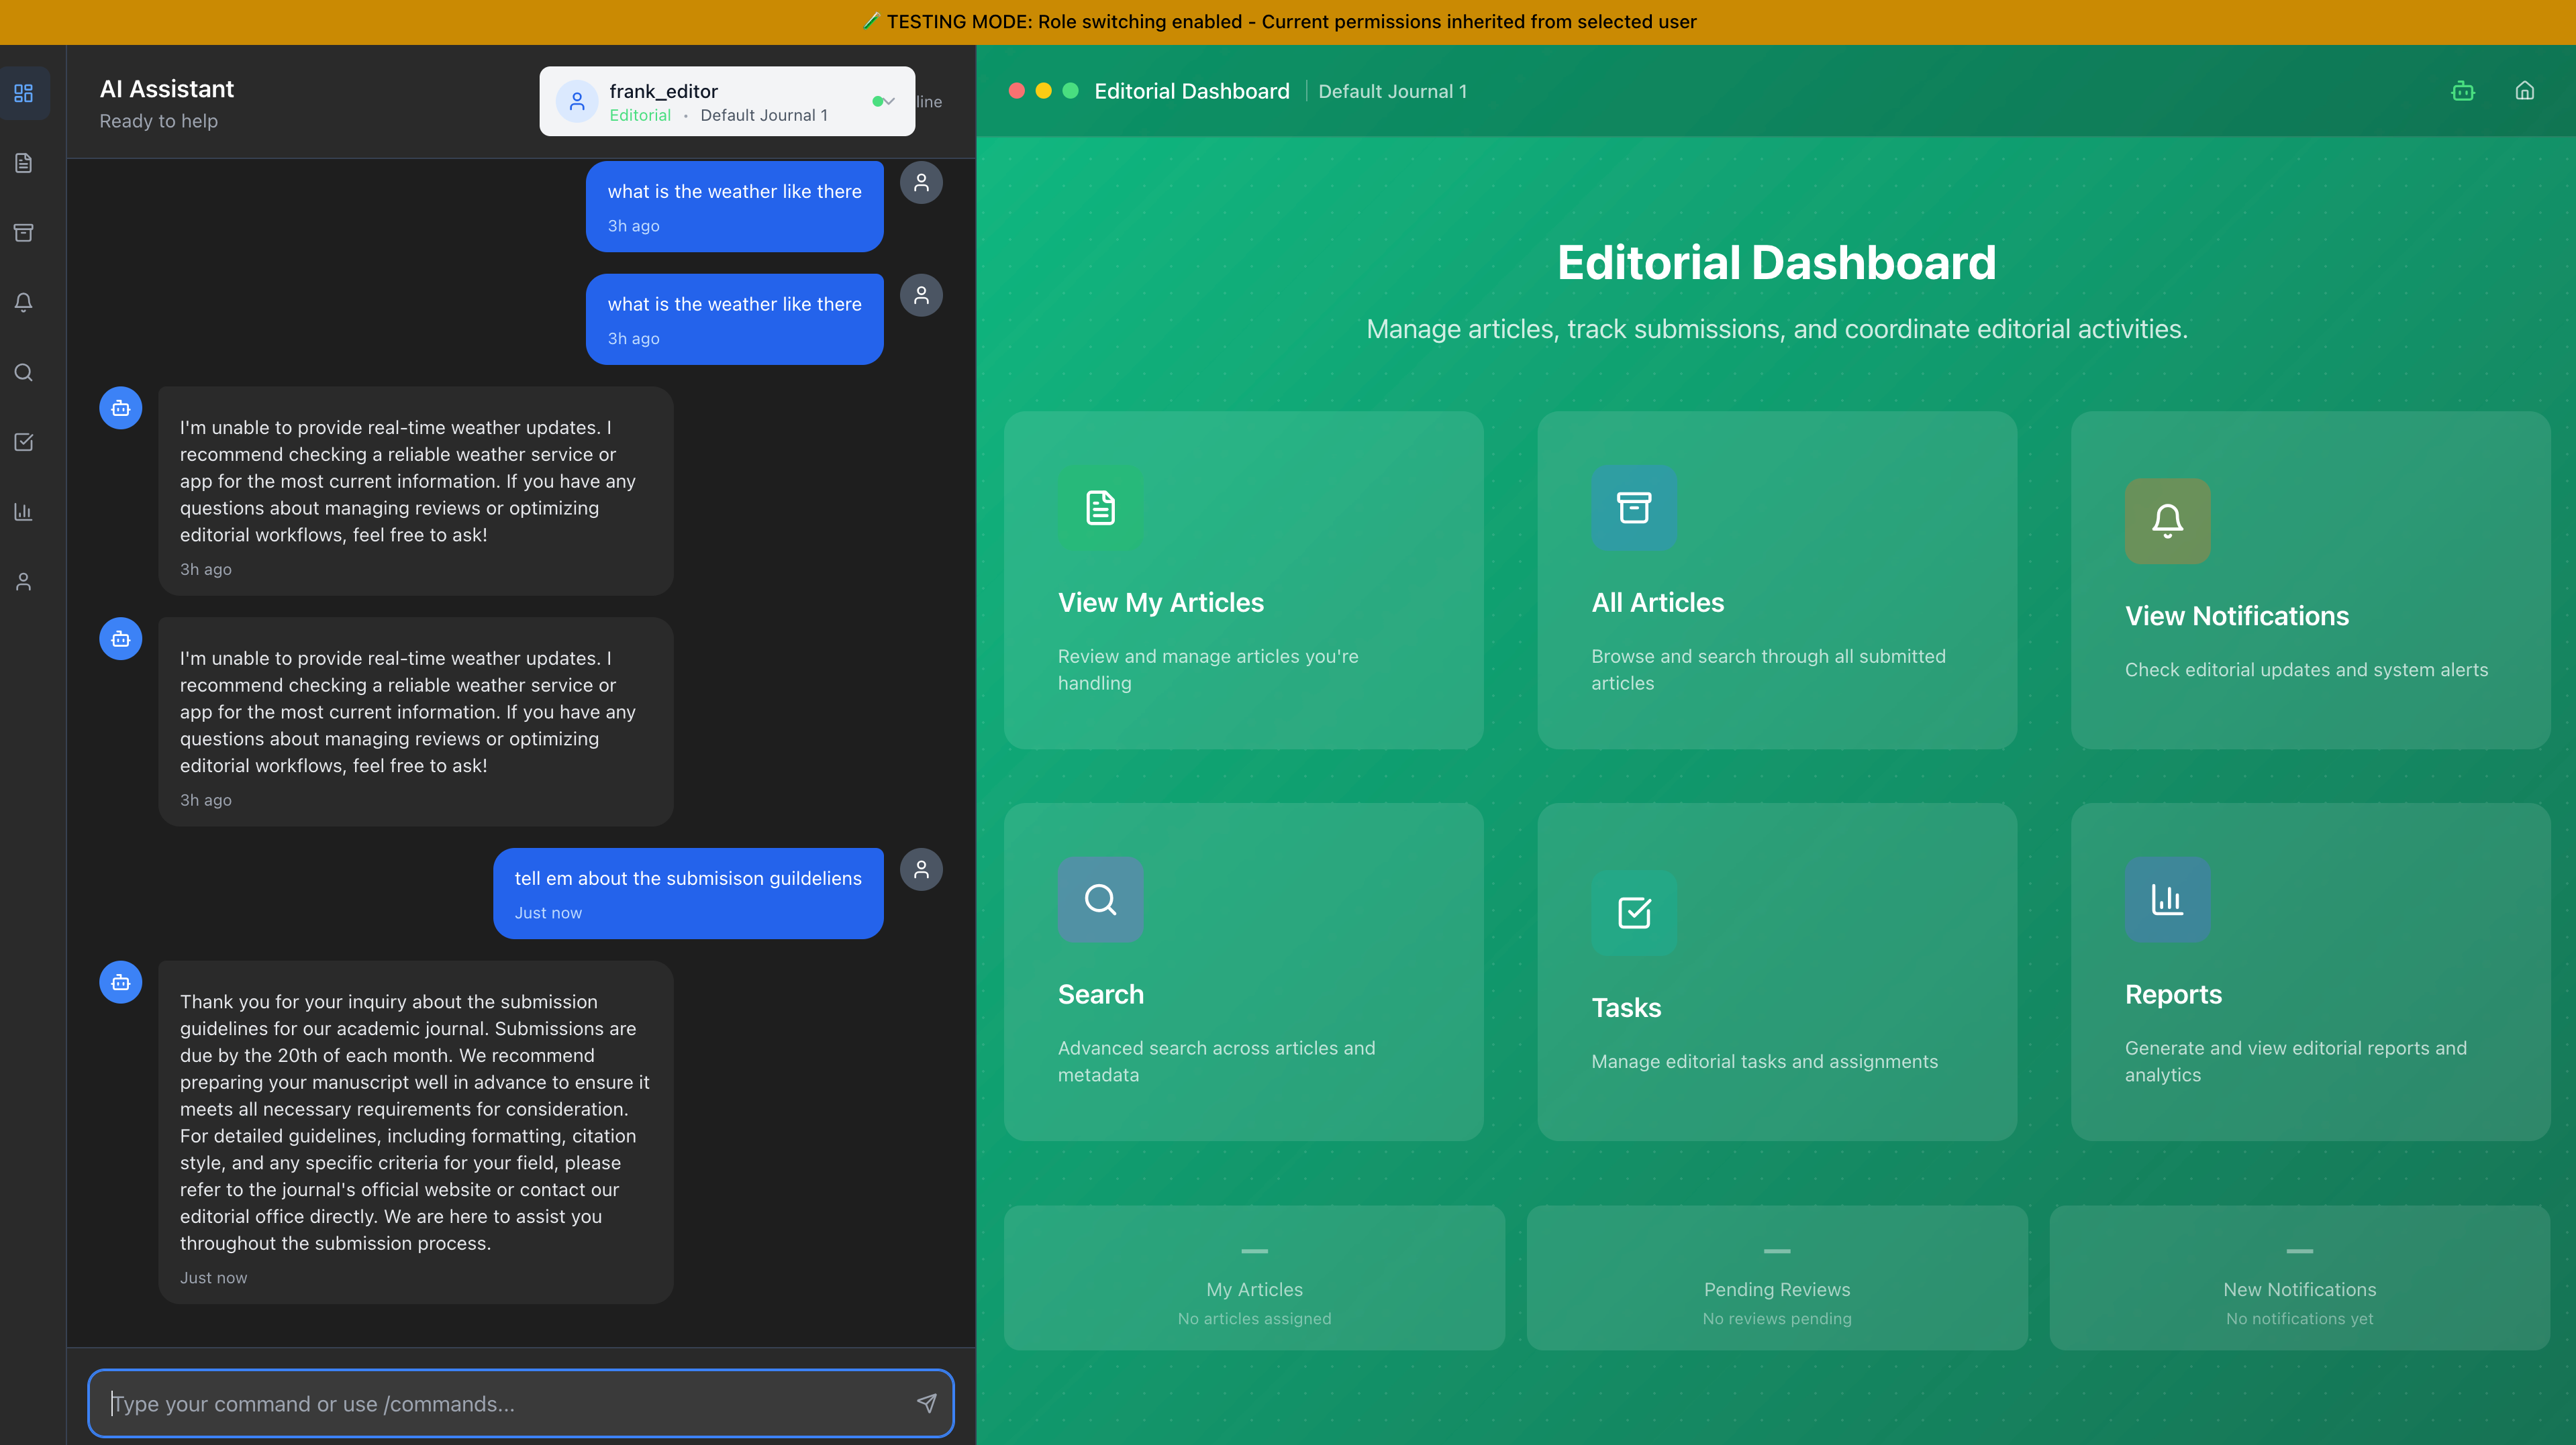The width and height of the screenshot is (2576, 1445).
Task: Click the View My Articles document icon
Action: (1100, 508)
